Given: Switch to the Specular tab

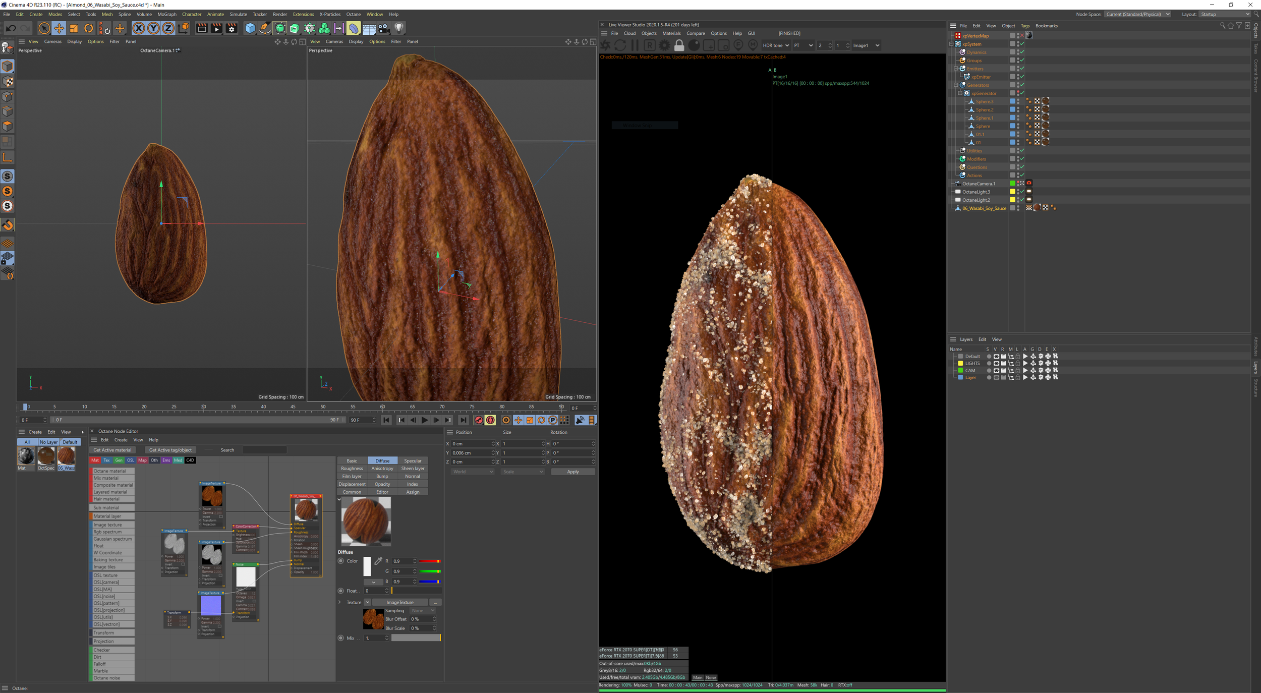Looking at the screenshot, I should [x=412, y=460].
